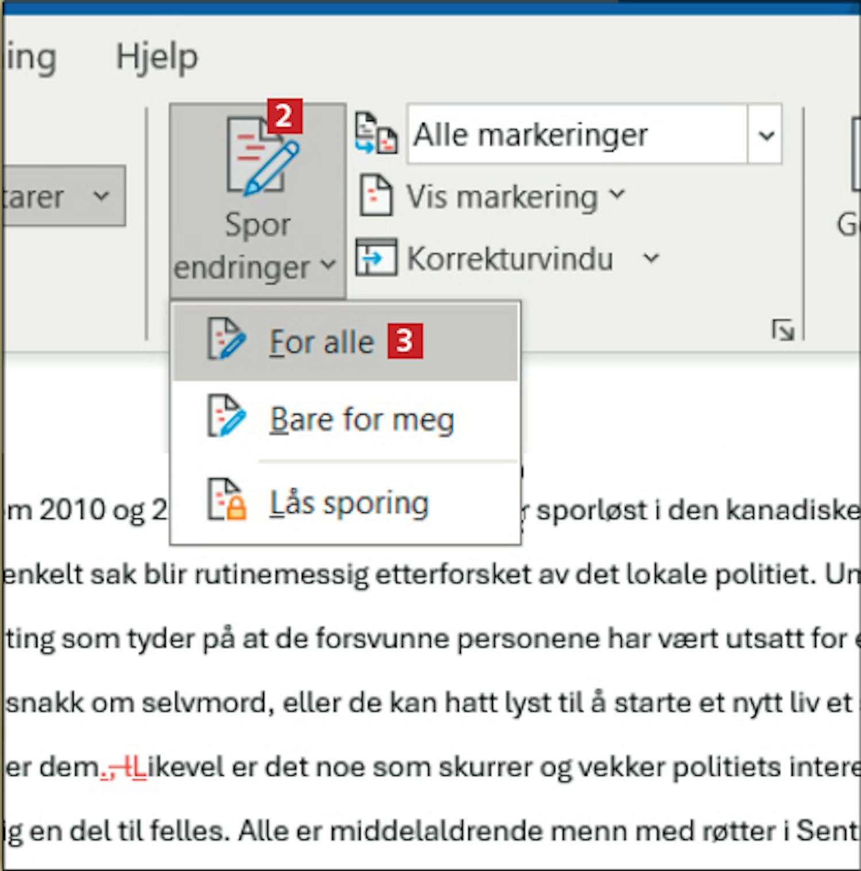Viewport: 861px width, 871px height.
Task: Click the Korrekturvindu button label
Action: coord(510,258)
